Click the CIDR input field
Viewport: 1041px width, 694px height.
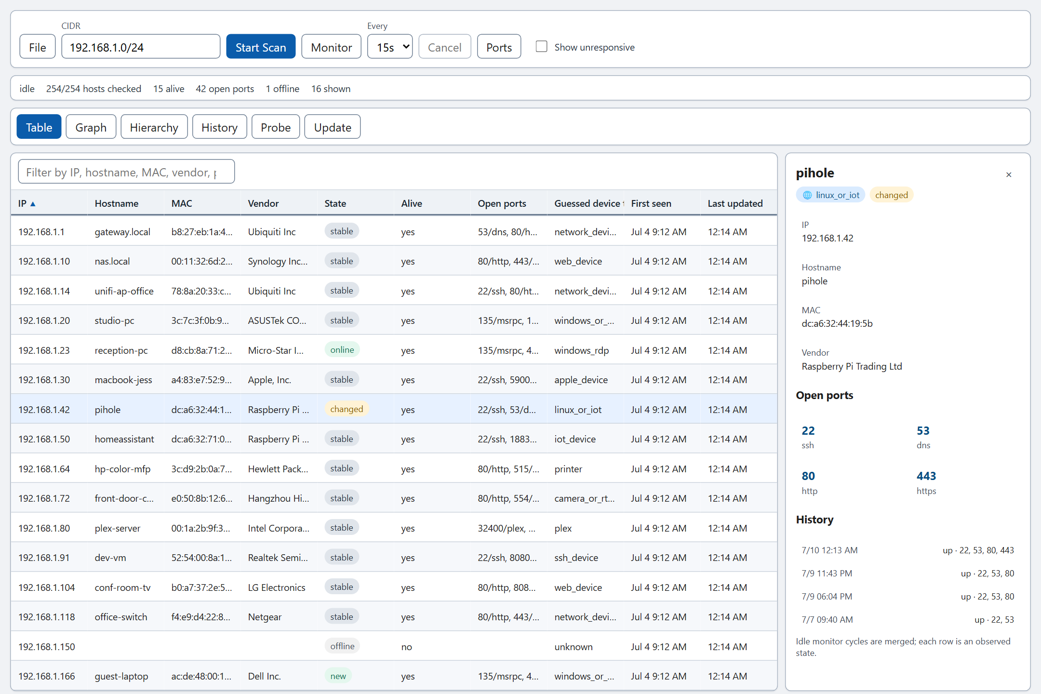pos(141,47)
